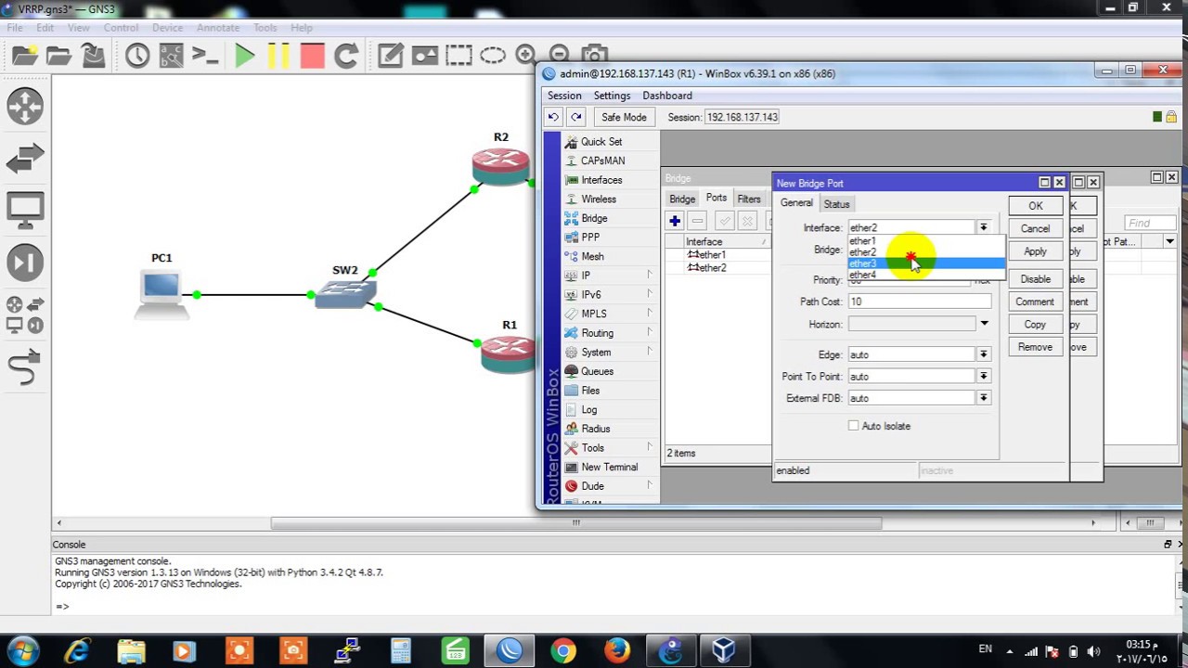
Task: Browse switches device category
Action: 25,159
